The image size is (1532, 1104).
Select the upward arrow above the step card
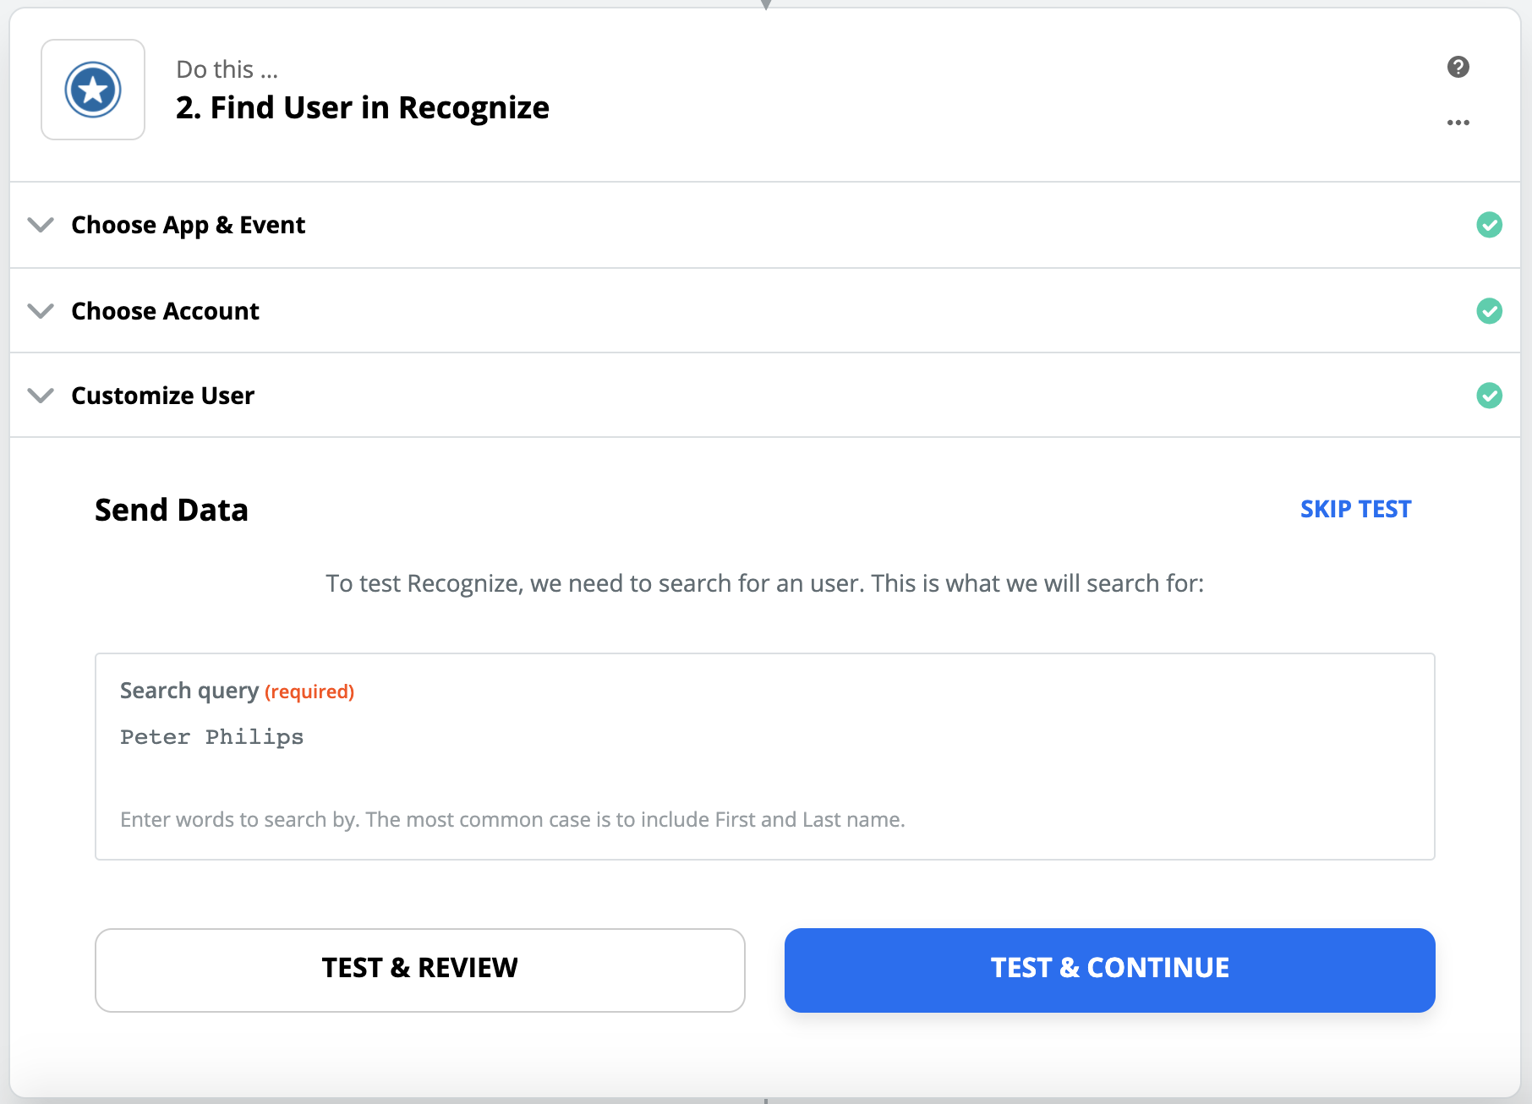pos(765,5)
